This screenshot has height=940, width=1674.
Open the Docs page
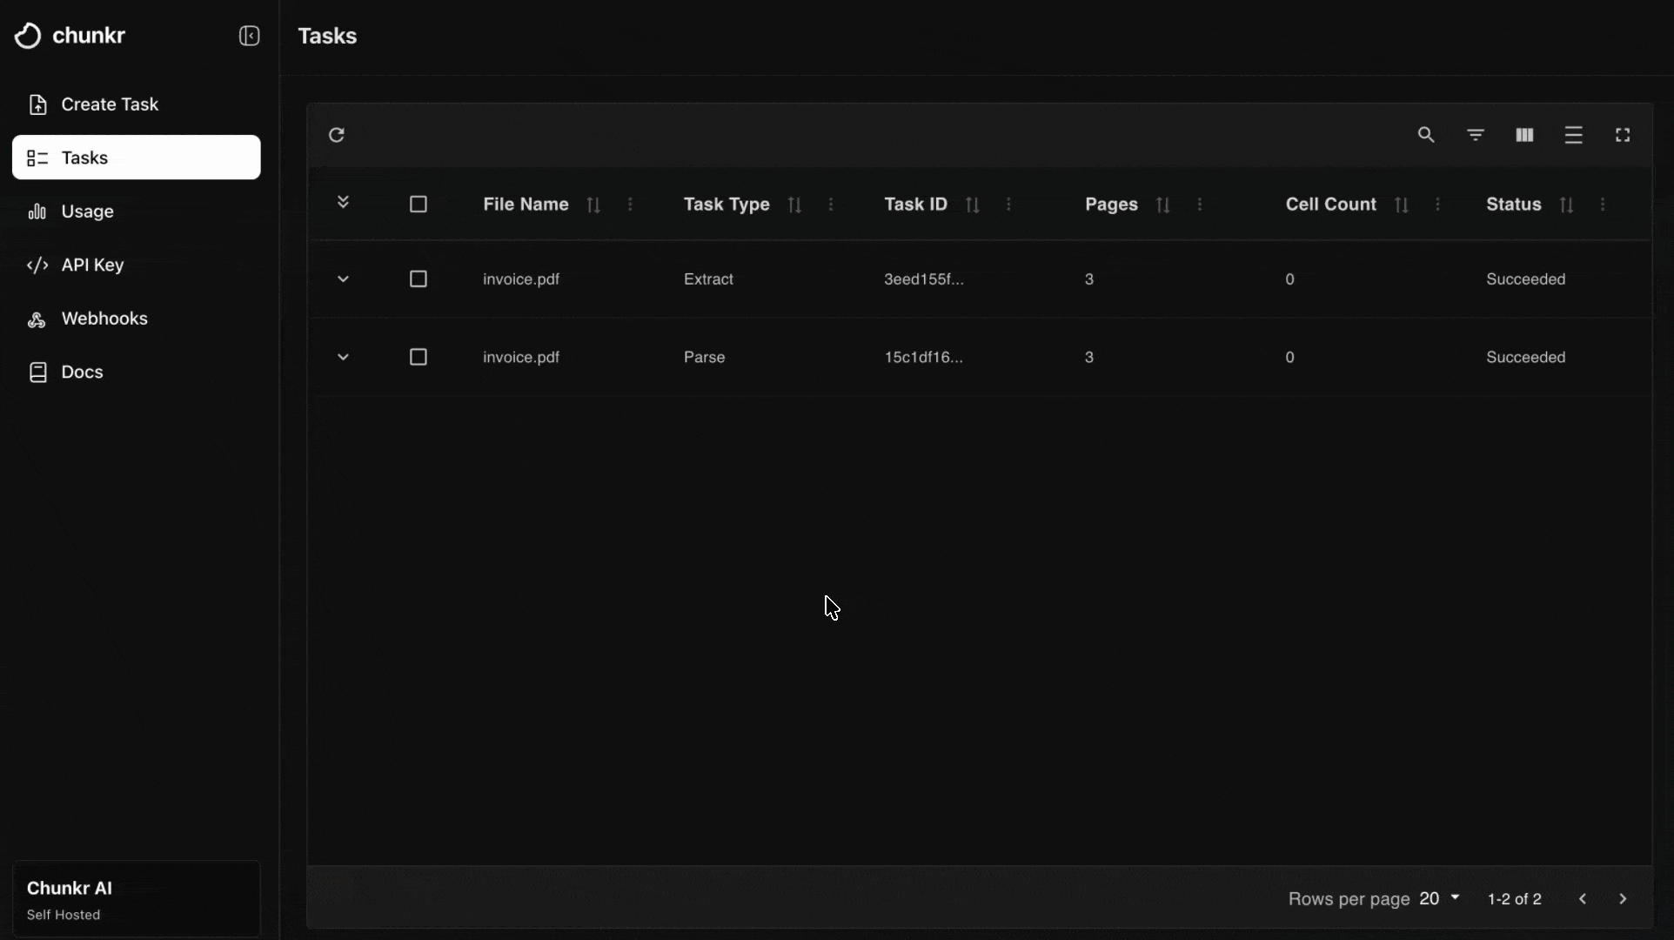point(81,372)
